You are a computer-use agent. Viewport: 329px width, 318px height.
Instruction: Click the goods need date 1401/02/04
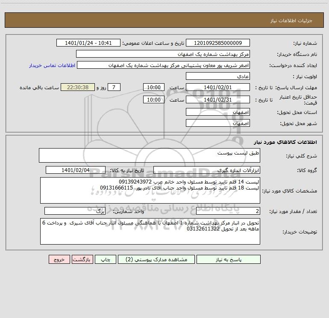click(x=76, y=170)
